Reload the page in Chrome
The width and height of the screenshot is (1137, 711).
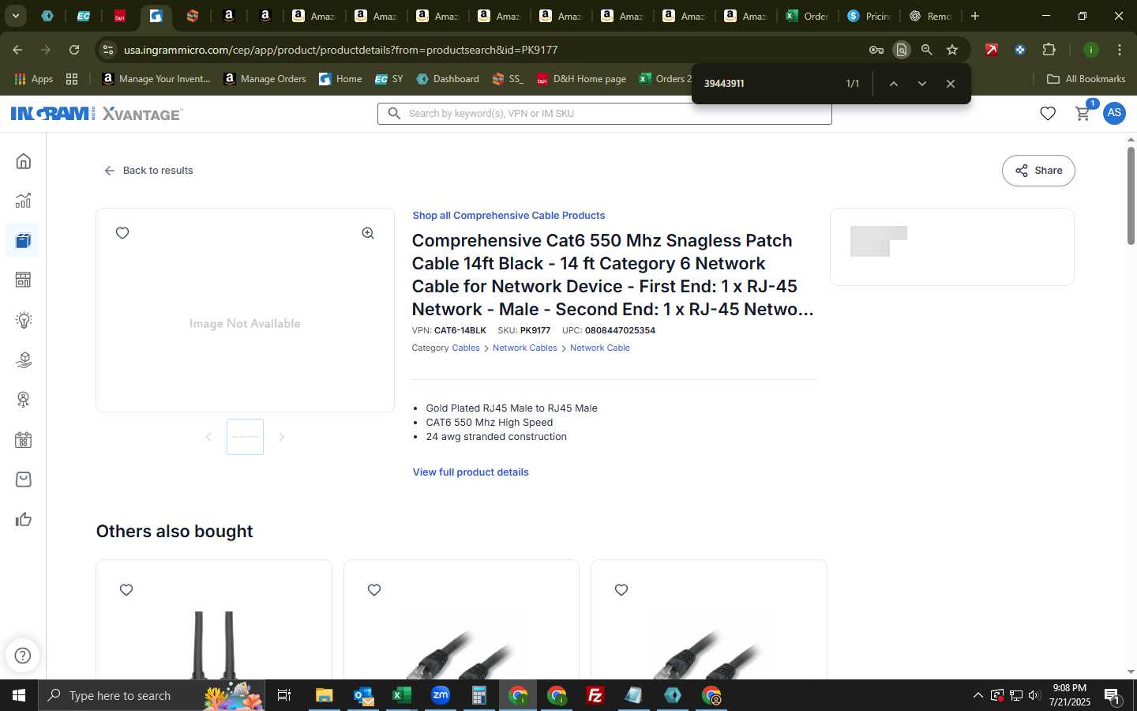point(74,50)
